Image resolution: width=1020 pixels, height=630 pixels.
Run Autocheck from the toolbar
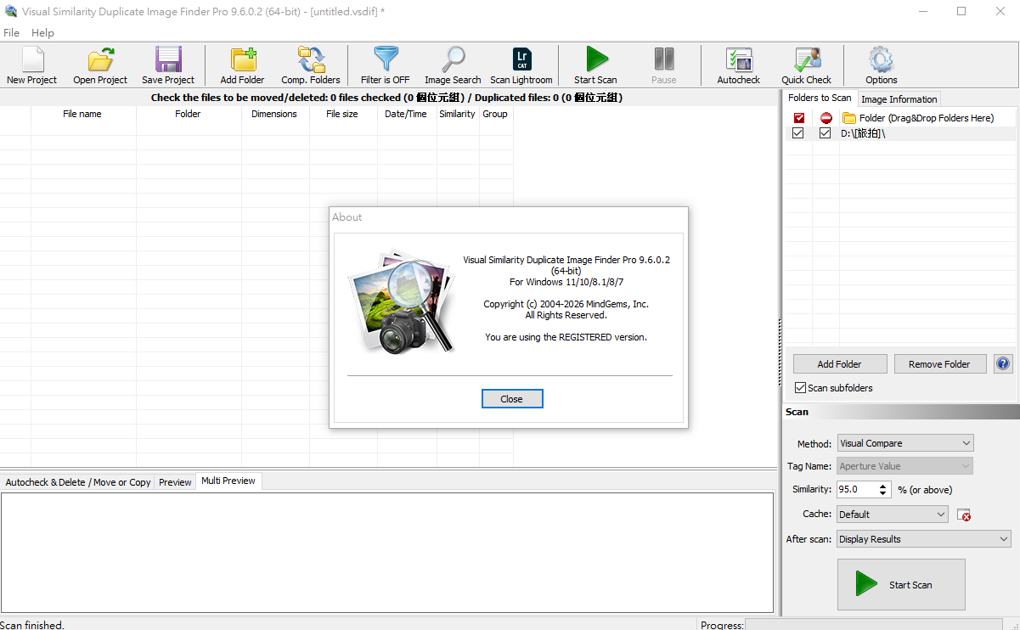click(x=738, y=65)
